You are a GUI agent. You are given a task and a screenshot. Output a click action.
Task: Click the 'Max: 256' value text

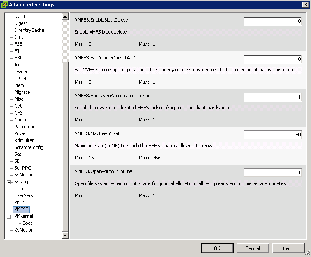(x=149, y=158)
